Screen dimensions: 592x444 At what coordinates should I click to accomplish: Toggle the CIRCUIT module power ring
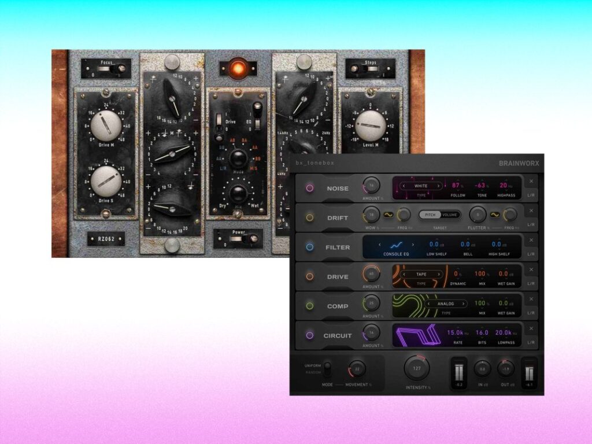coord(310,335)
